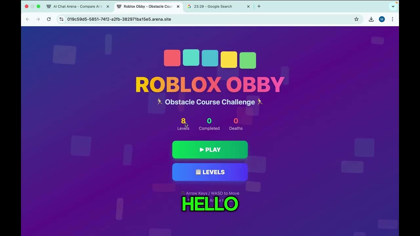Close the Roblox Obby tab

178,6
